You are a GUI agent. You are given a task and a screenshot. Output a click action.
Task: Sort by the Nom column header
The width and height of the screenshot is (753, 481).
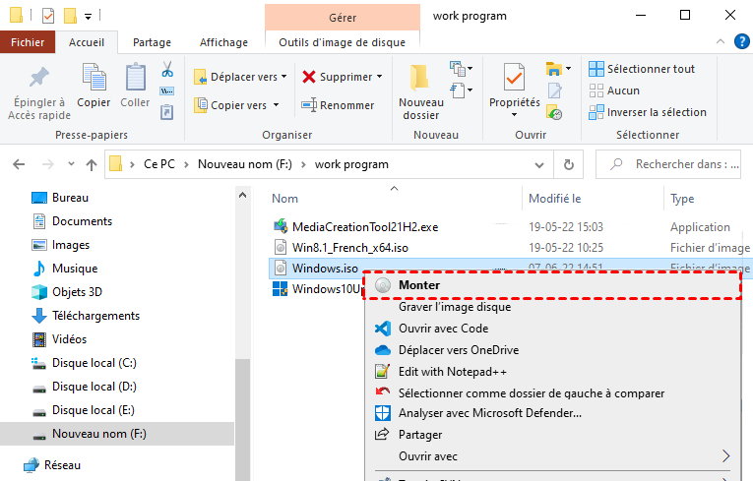pyautogui.click(x=284, y=199)
